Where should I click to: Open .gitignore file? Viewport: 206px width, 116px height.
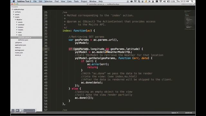18,43
